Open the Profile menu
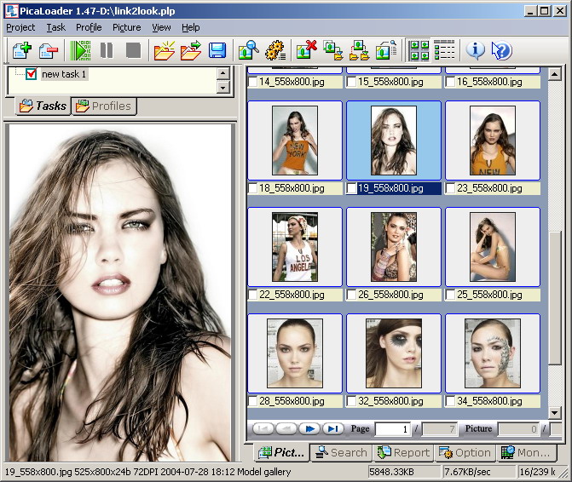The height and width of the screenshot is (482, 572). [89, 27]
